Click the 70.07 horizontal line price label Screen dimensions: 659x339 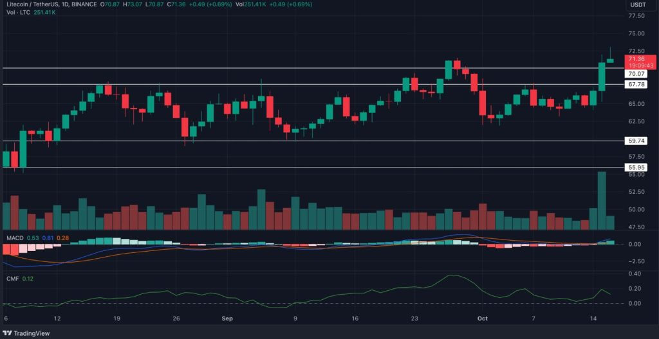[636, 74]
